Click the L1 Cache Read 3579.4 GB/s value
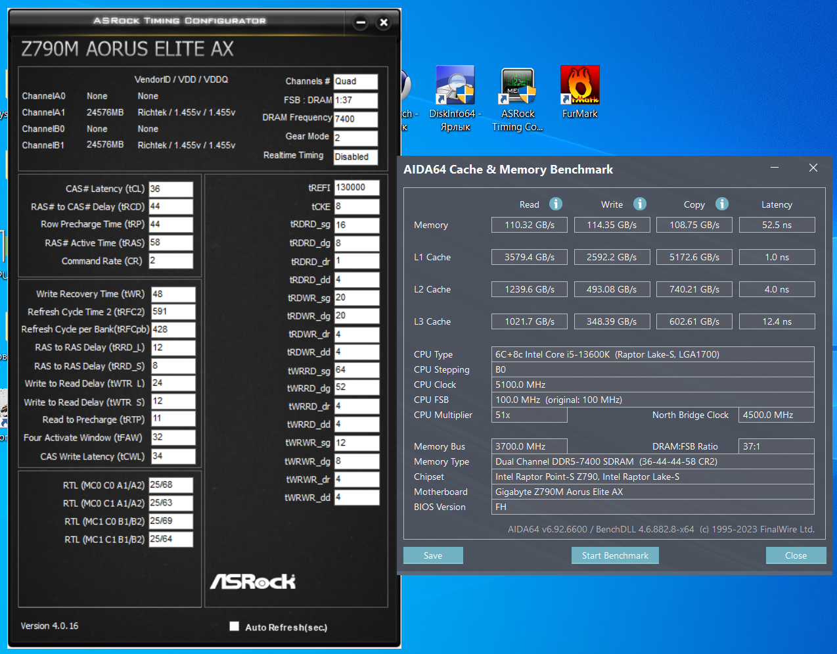This screenshot has width=837, height=654. [530, 257]
